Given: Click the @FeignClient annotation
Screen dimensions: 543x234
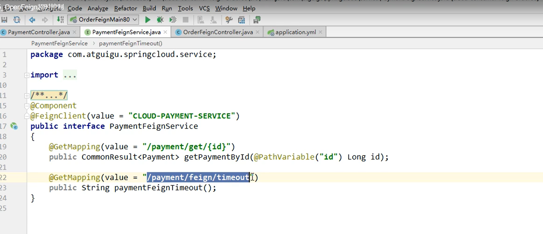Looking at the screenshot, I should tap(58, 116).
